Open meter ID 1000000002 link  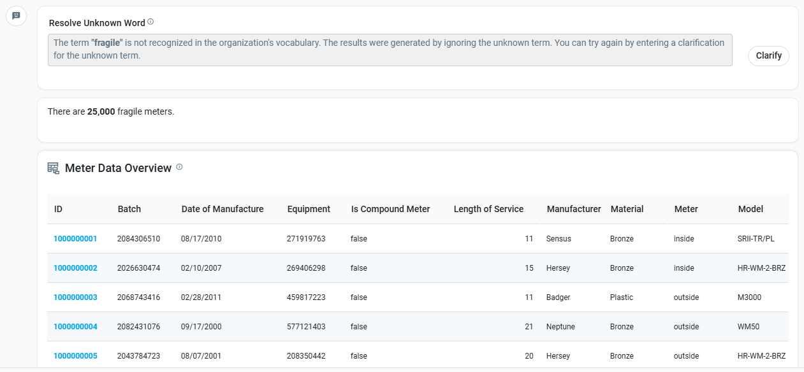75,268
